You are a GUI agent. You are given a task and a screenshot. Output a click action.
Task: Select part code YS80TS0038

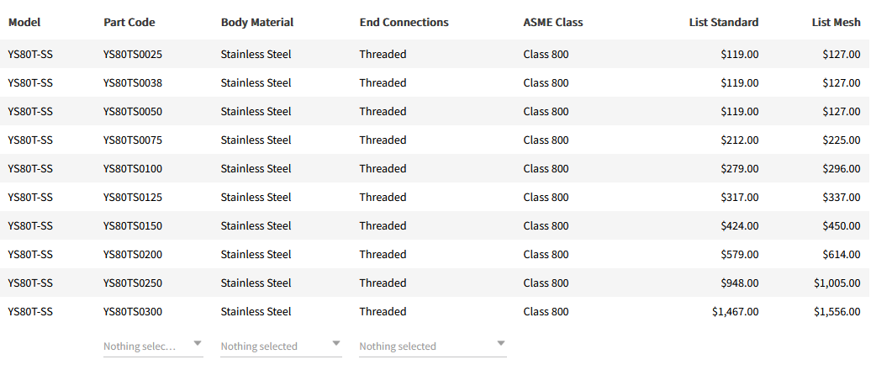pyautogui.click(x=133, y=83)
